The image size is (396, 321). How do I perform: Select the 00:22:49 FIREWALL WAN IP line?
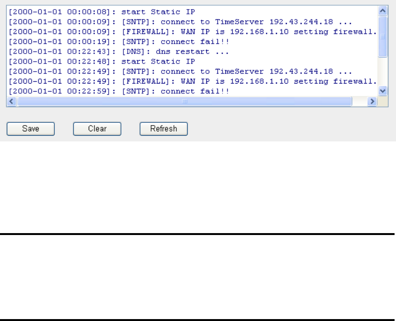193,81
